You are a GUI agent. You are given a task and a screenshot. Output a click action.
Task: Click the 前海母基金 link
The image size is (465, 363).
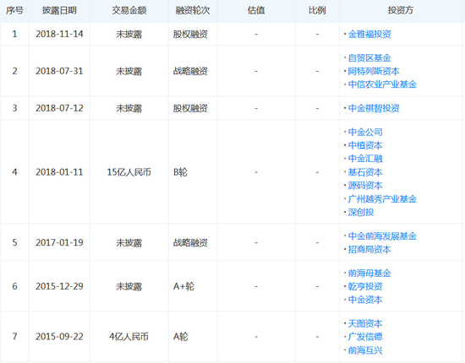[x=369, y=273]
